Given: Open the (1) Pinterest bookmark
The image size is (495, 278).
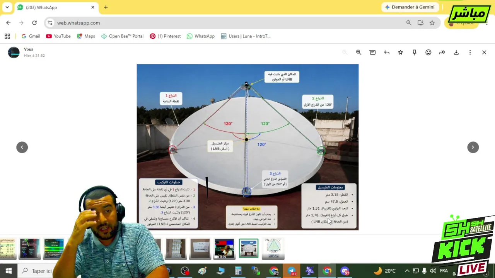Looking at the screenshot, I should pos(165,36).
